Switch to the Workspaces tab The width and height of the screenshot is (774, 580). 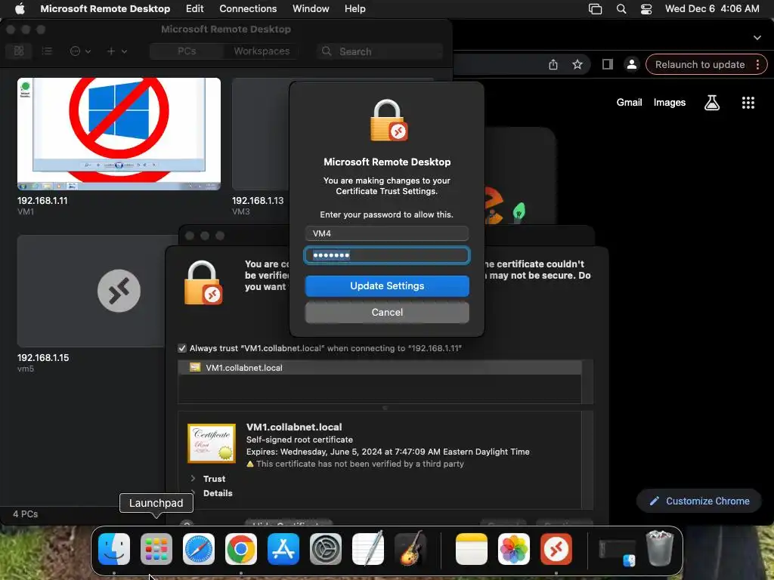pos(262,51)
